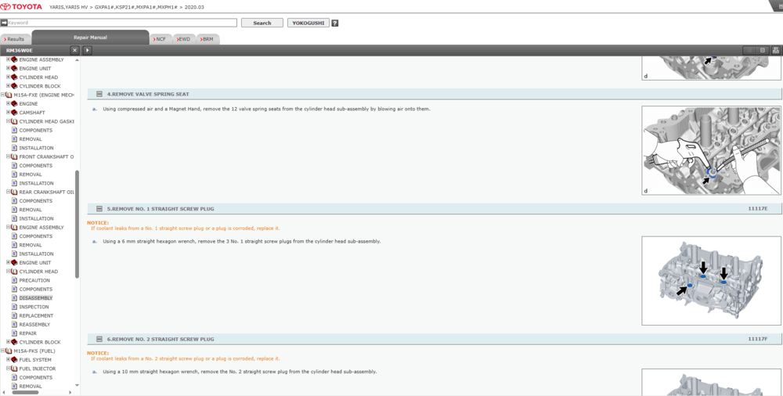
Task: Click the arrow icon next to RM36W0E close
Action: click(88, 50)
